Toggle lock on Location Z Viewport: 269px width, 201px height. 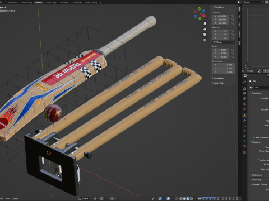[x=233, y=23]
